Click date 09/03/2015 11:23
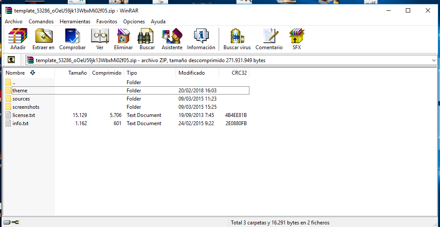The height and width of the screenshot is (227, 440). 197,99
